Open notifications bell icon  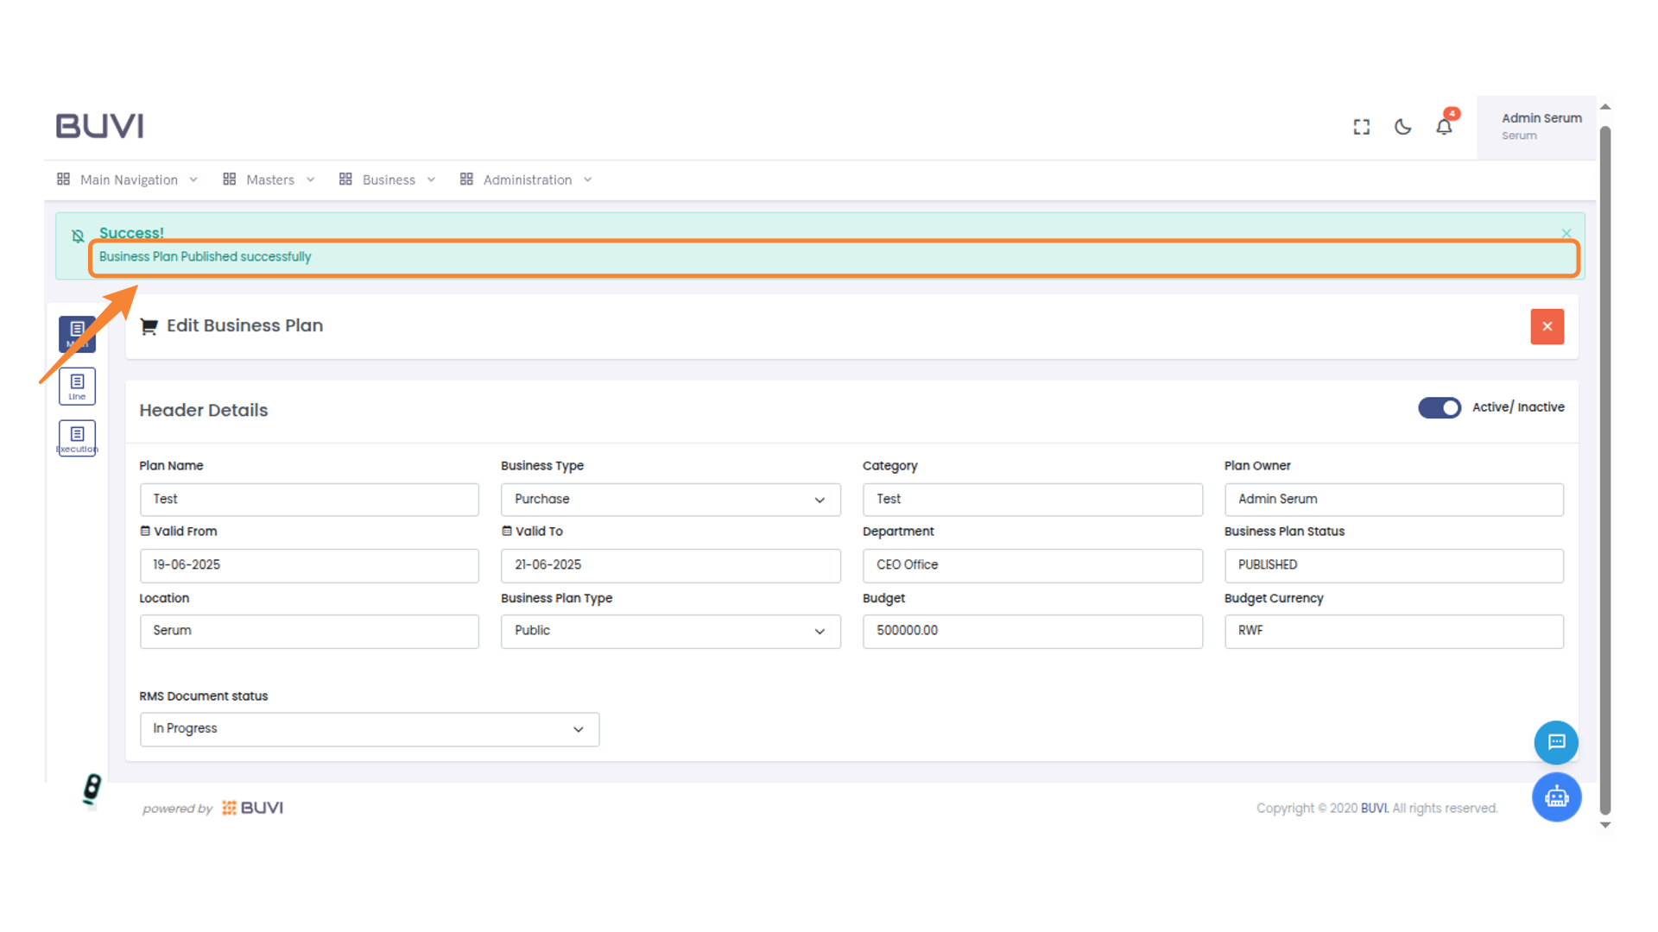pyautogui.click(x=1444, y=127)
